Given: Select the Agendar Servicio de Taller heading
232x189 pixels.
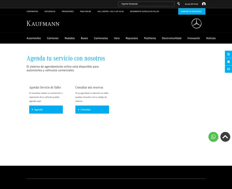Looking at the screenshot, I should click(x=45, y=87).
